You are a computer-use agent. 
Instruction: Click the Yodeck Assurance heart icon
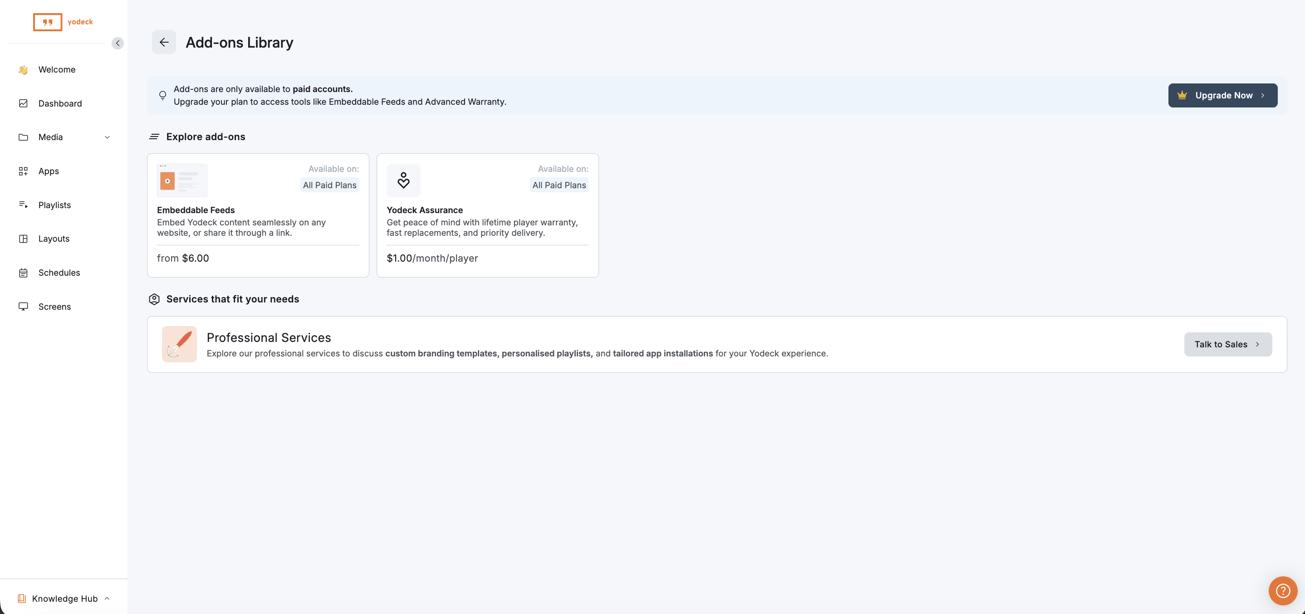(403, 180)
